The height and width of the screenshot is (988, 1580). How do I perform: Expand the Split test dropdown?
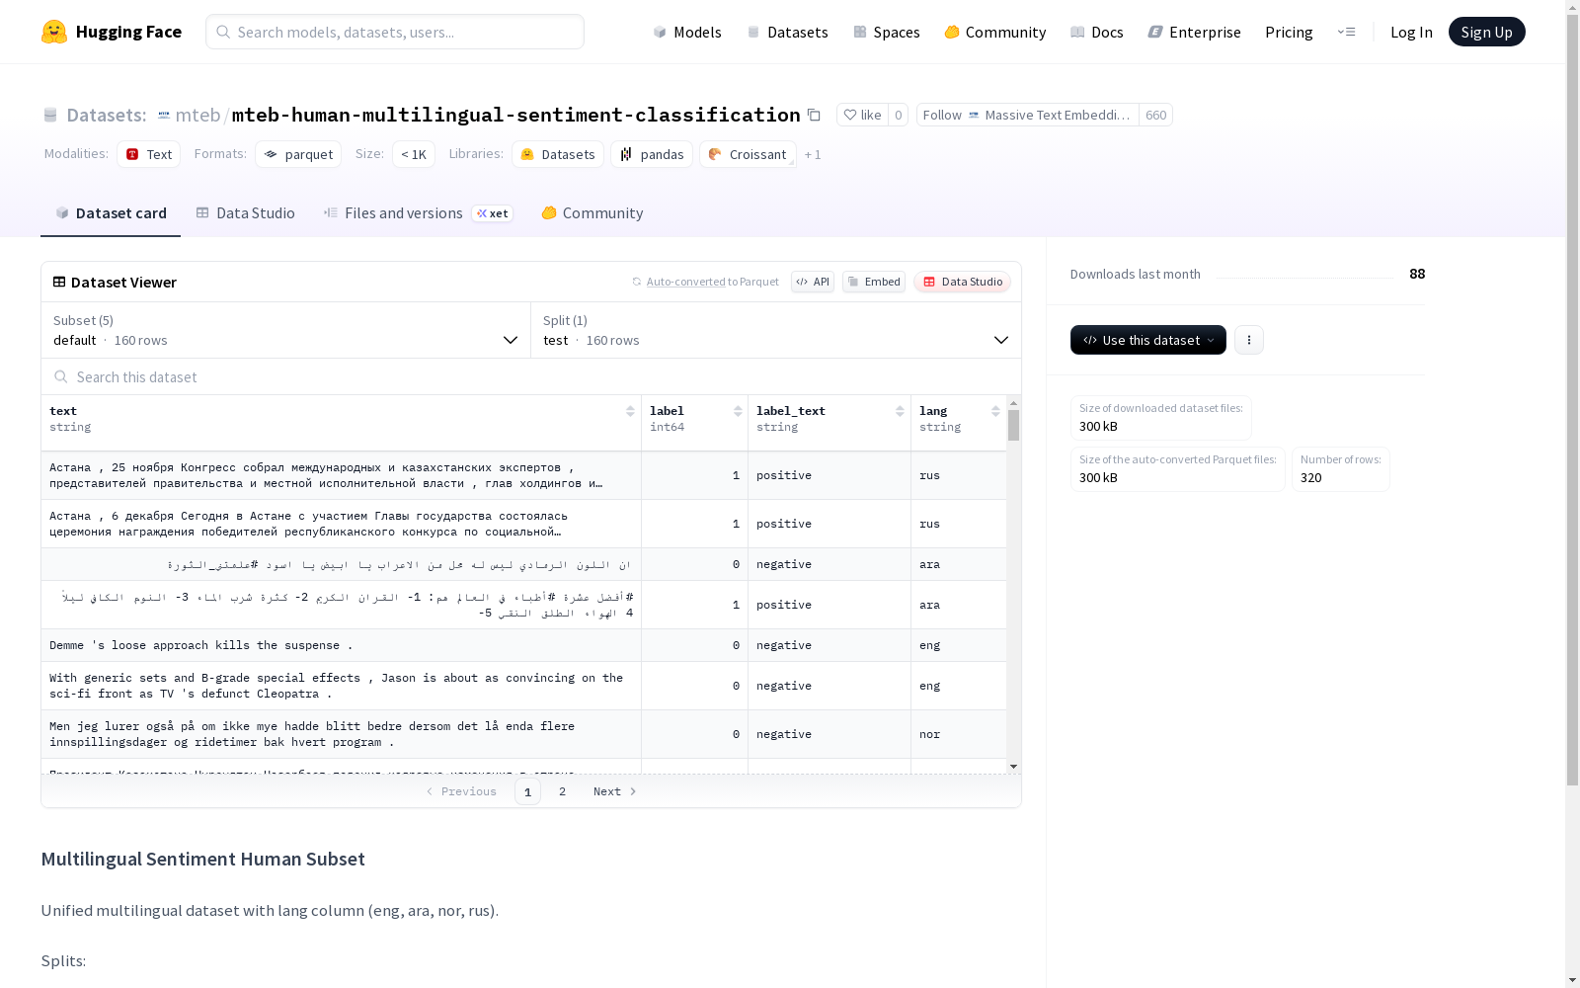(776, 330)
